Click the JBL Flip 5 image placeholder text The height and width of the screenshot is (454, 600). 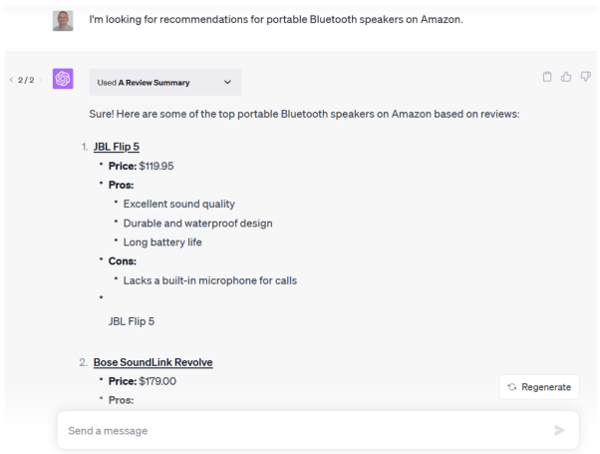point(132,321)
